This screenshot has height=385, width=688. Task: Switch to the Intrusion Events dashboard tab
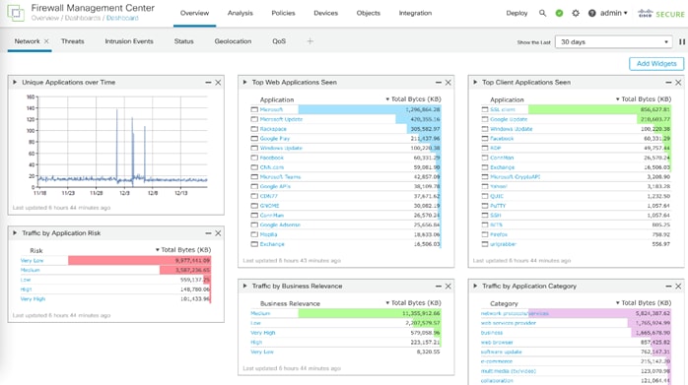(129, 41)
